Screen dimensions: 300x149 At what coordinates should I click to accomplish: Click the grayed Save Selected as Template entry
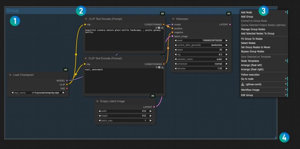pos(264,57)
